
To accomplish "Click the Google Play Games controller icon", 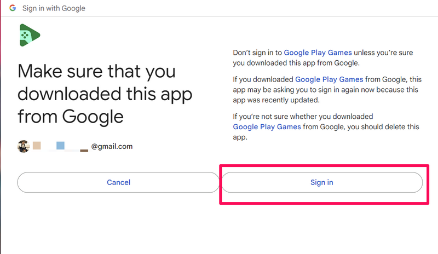I will pos(30,36).
